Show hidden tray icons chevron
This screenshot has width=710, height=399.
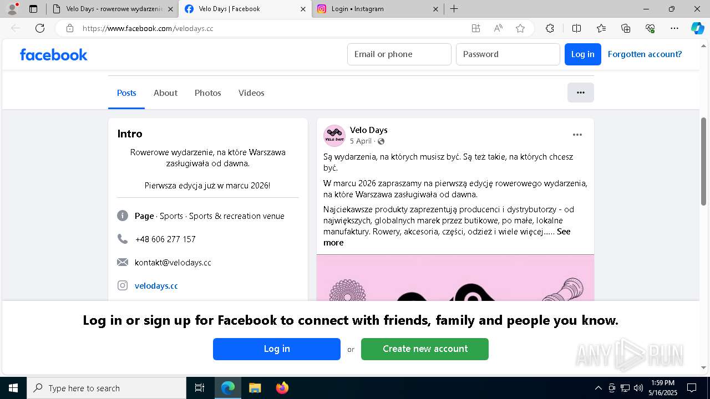pos(598,388)
